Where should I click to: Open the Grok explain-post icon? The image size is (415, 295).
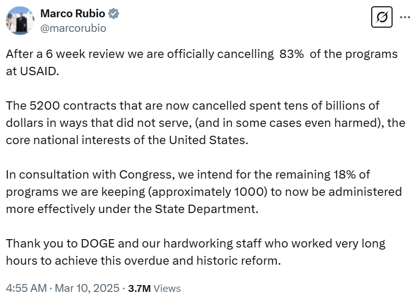(x=382, y=18)
